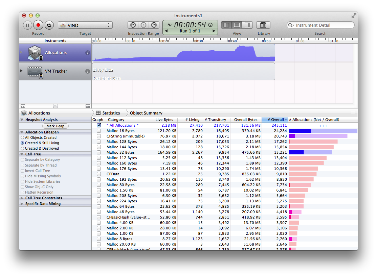Enable Hide System Libraries checkbox
Screen dimensions: 377x277
click(22, 182)
